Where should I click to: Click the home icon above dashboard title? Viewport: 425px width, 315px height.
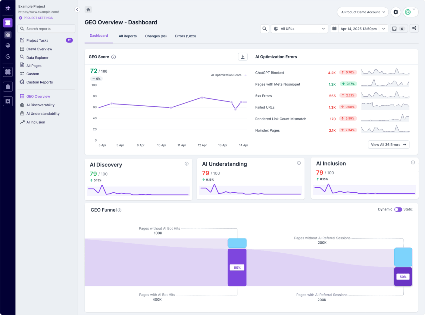88,9
